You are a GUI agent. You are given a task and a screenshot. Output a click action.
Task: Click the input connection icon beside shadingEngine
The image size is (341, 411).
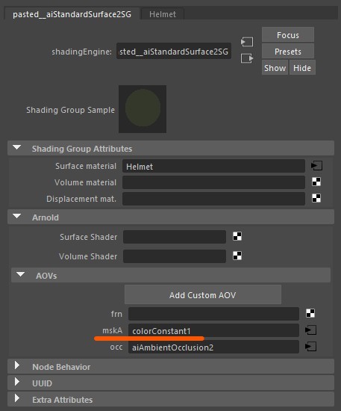pyautogui.click(x=247, y=42)
